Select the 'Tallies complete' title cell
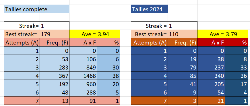Image resolution: width=250 pixels, height=106 pixels. point(37,9)
